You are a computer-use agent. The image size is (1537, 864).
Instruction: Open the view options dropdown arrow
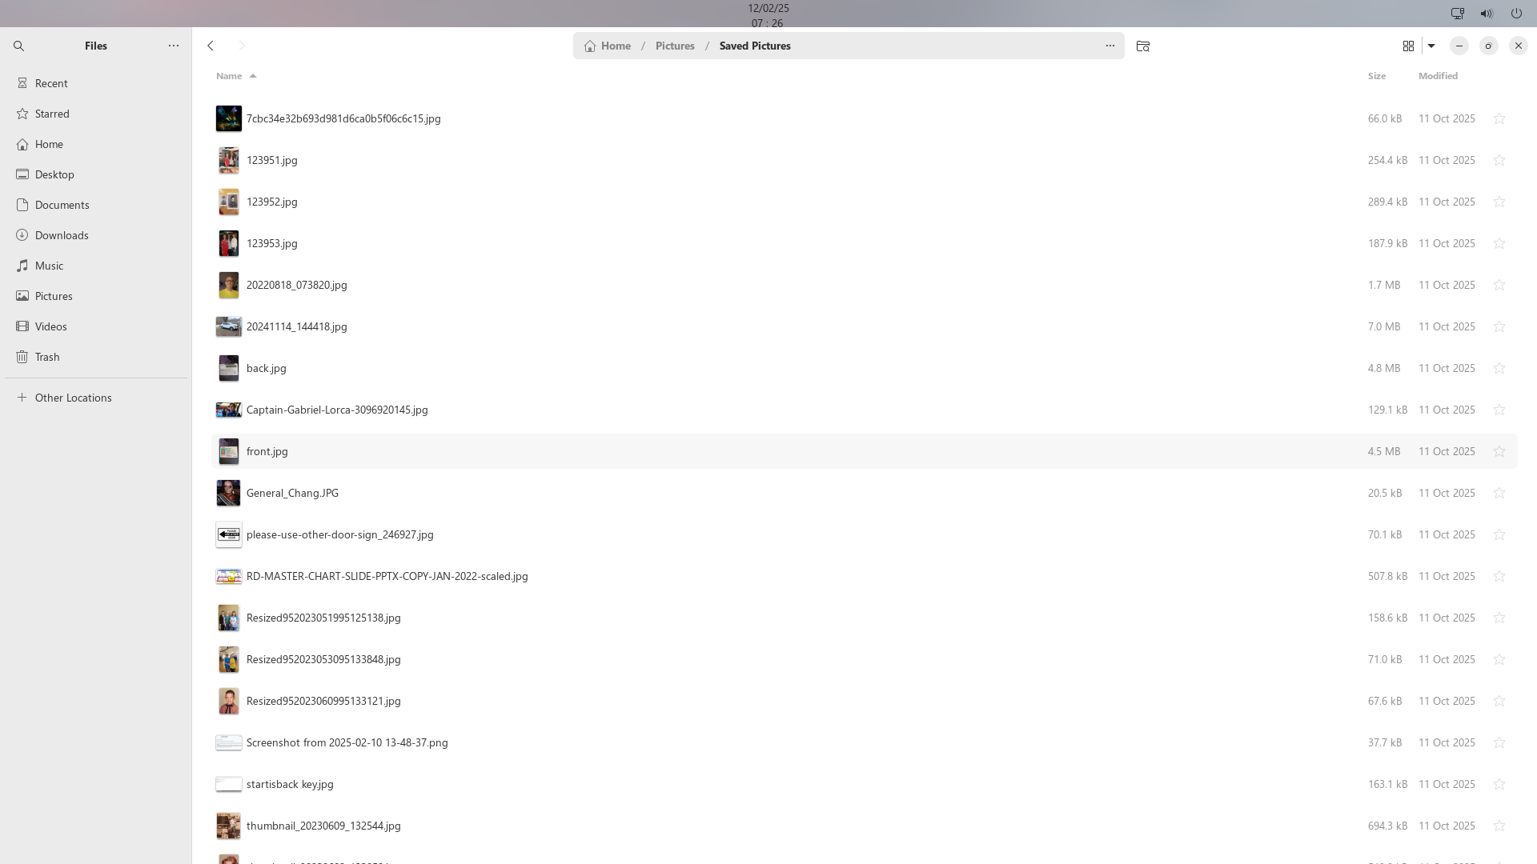click(1431, 46)
